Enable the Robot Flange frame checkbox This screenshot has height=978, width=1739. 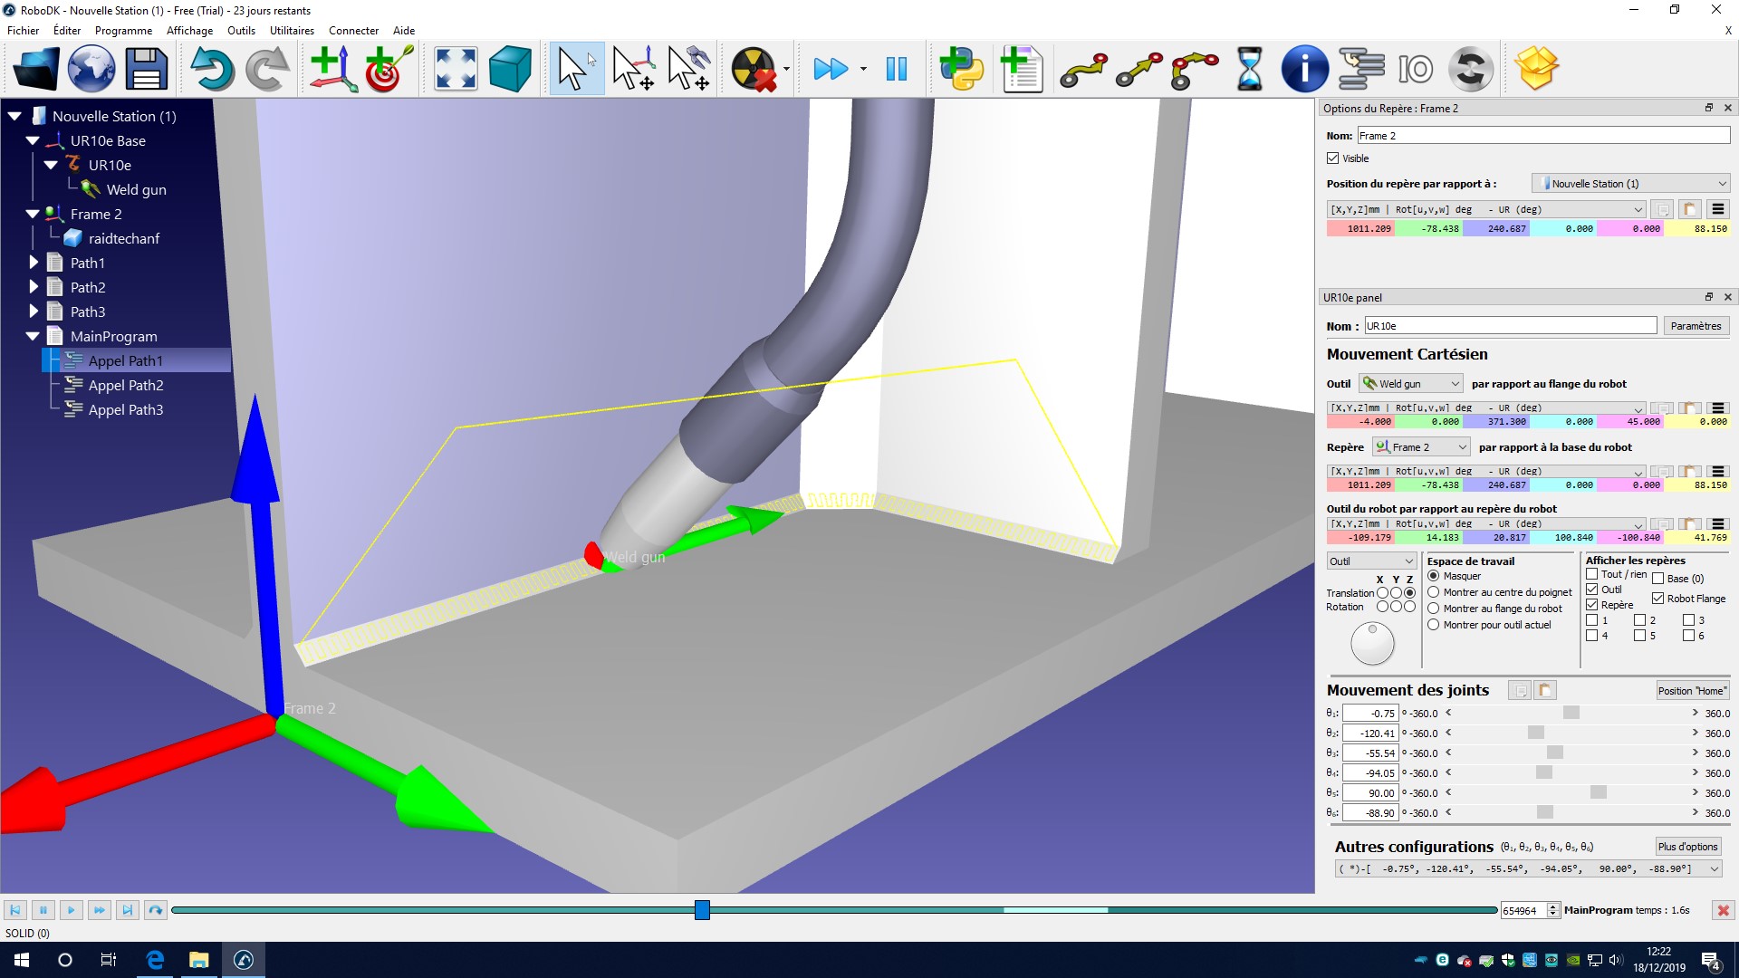(1658, 599)
